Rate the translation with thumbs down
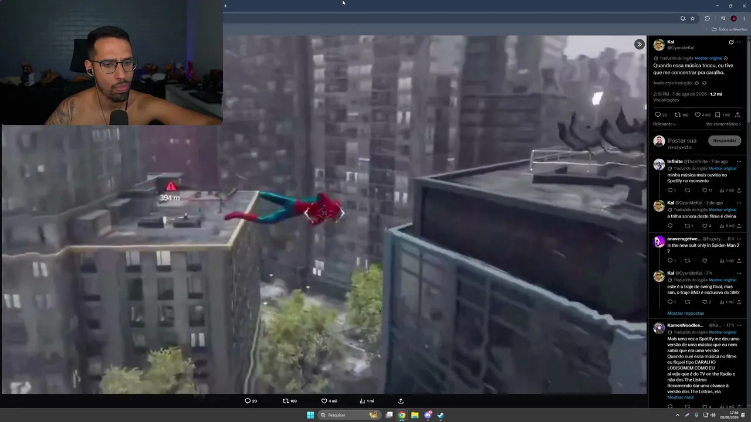 click(x=705, y=83)
